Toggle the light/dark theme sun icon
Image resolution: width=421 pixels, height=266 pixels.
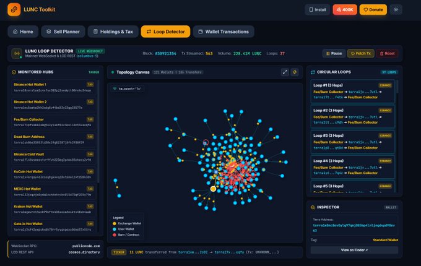click(396, 10)
